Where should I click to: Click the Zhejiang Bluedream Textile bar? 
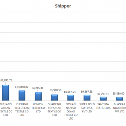coord(22,96)
